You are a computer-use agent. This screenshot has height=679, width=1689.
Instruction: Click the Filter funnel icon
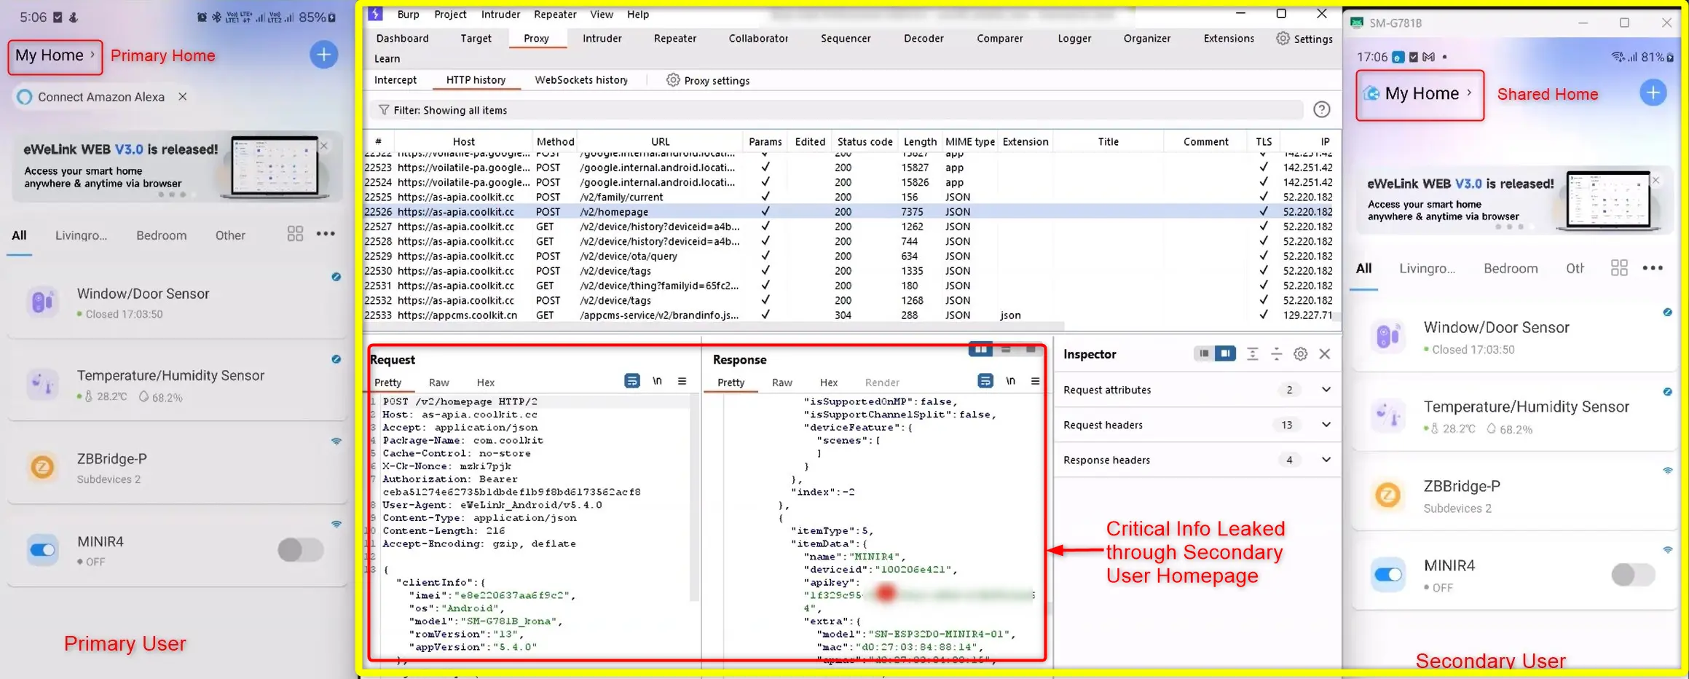tap(384, 110)
